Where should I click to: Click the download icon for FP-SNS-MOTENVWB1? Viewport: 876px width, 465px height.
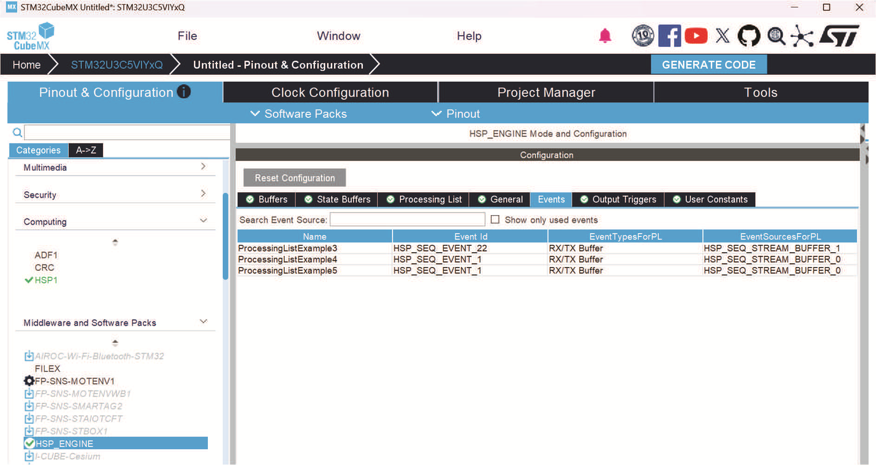(x=29, y=394)
